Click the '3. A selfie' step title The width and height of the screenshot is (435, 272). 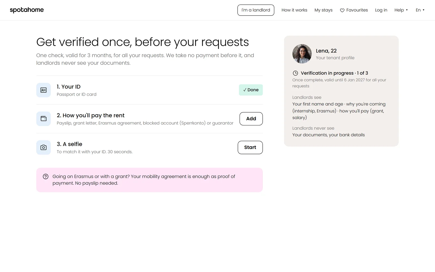click(69, 144)
